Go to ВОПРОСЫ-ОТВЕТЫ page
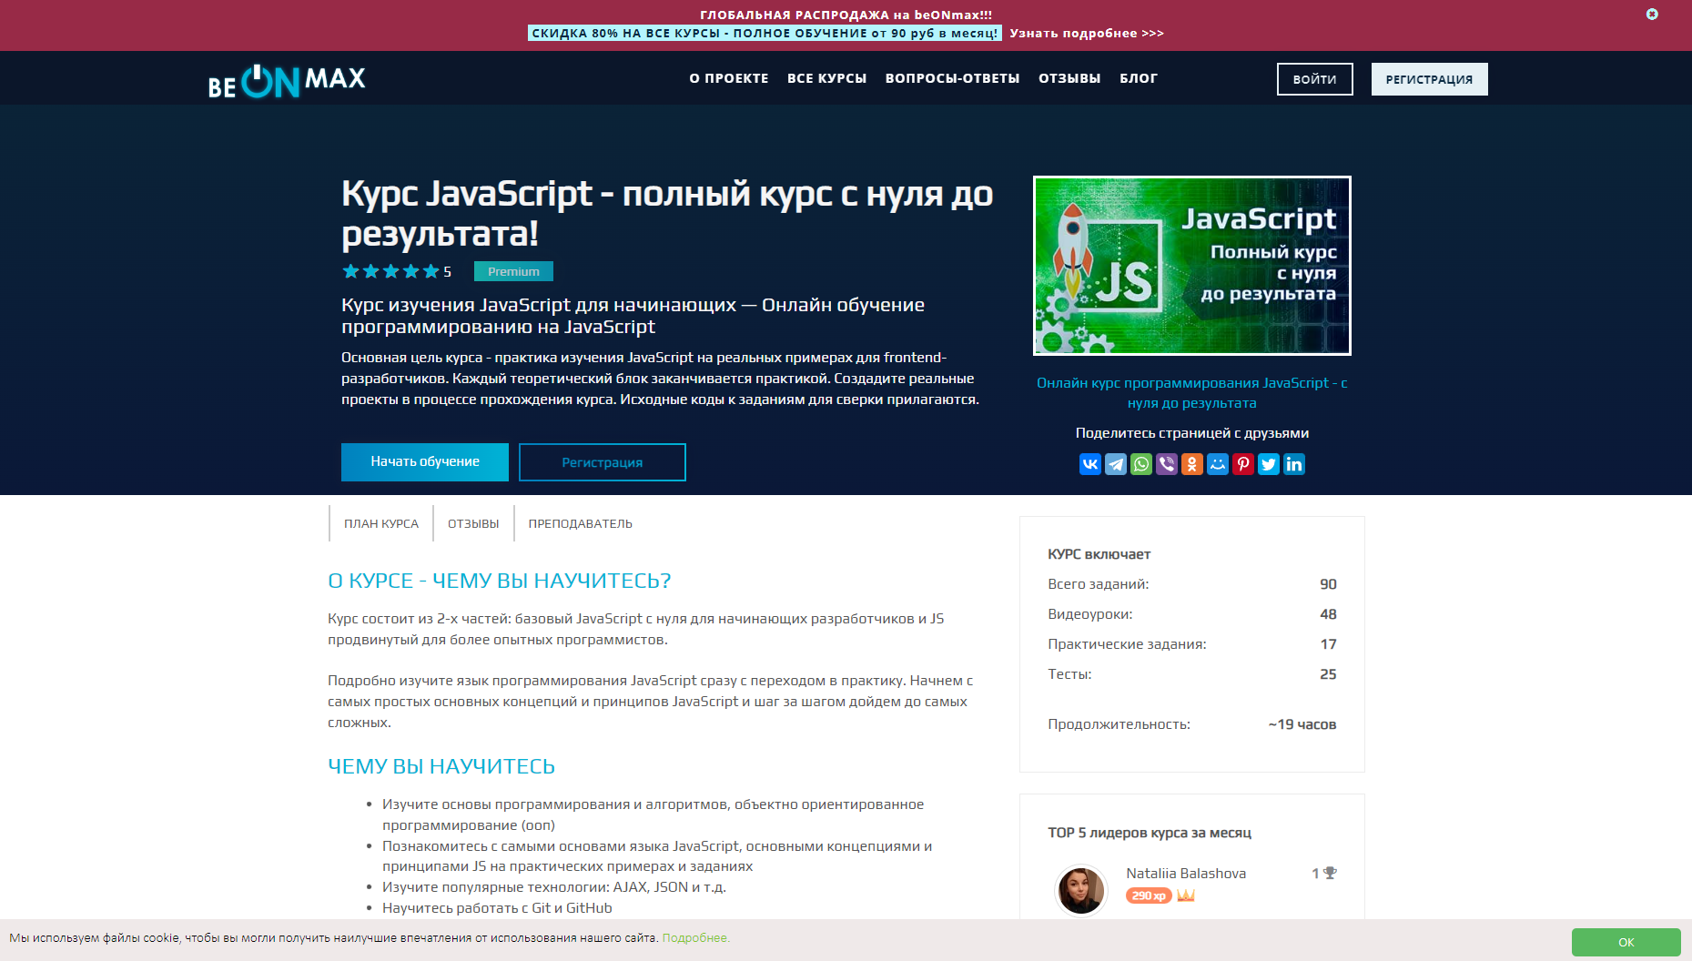1692x961 pixels. tap(952, 78)
